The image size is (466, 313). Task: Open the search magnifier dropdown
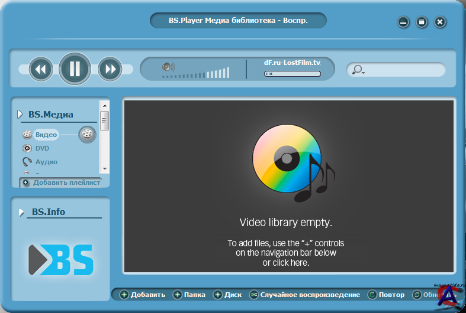click(358, 70)
